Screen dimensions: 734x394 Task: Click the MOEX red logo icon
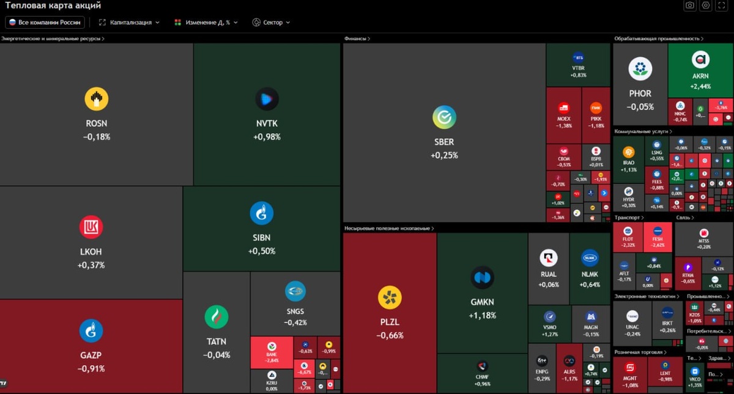[564, 108]
